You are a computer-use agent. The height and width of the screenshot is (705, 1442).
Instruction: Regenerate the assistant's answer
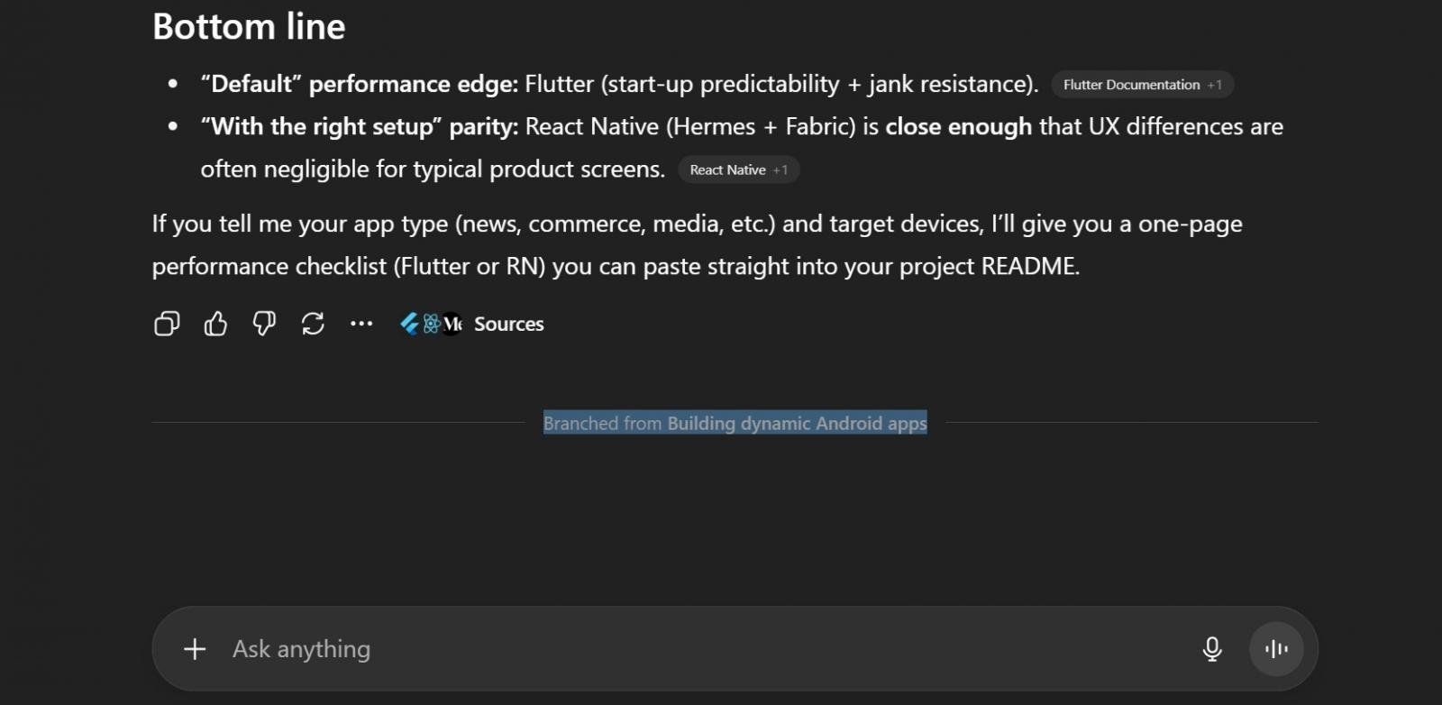point(313,324)
